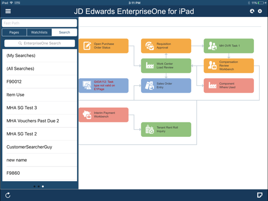Open the Requisition Approval tile
This screenshot has width=268, height=201.
click(166, 46)
